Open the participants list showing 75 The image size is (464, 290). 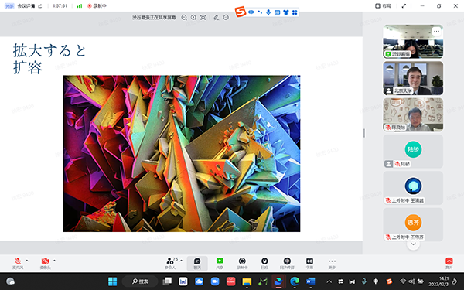coord(170,262)
